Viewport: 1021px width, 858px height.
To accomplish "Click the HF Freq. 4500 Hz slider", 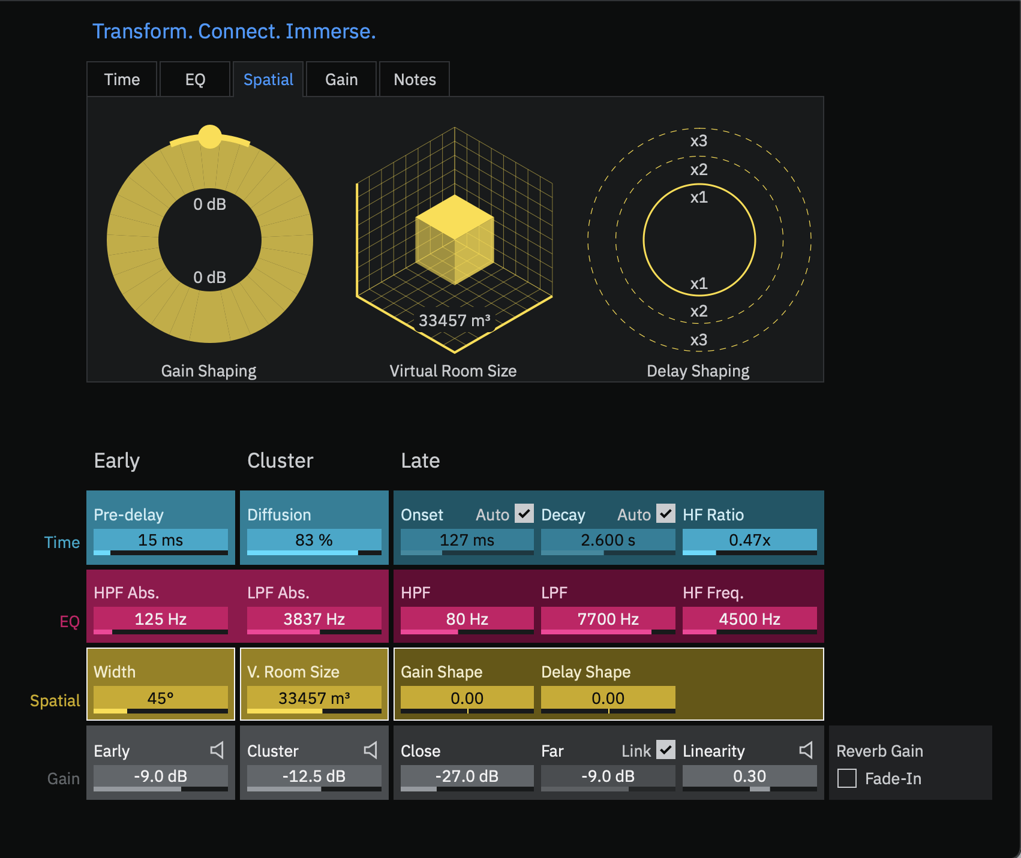I will point(750,620).
